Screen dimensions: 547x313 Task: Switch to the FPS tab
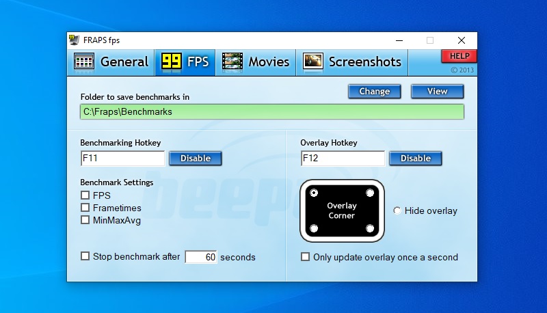185,62
